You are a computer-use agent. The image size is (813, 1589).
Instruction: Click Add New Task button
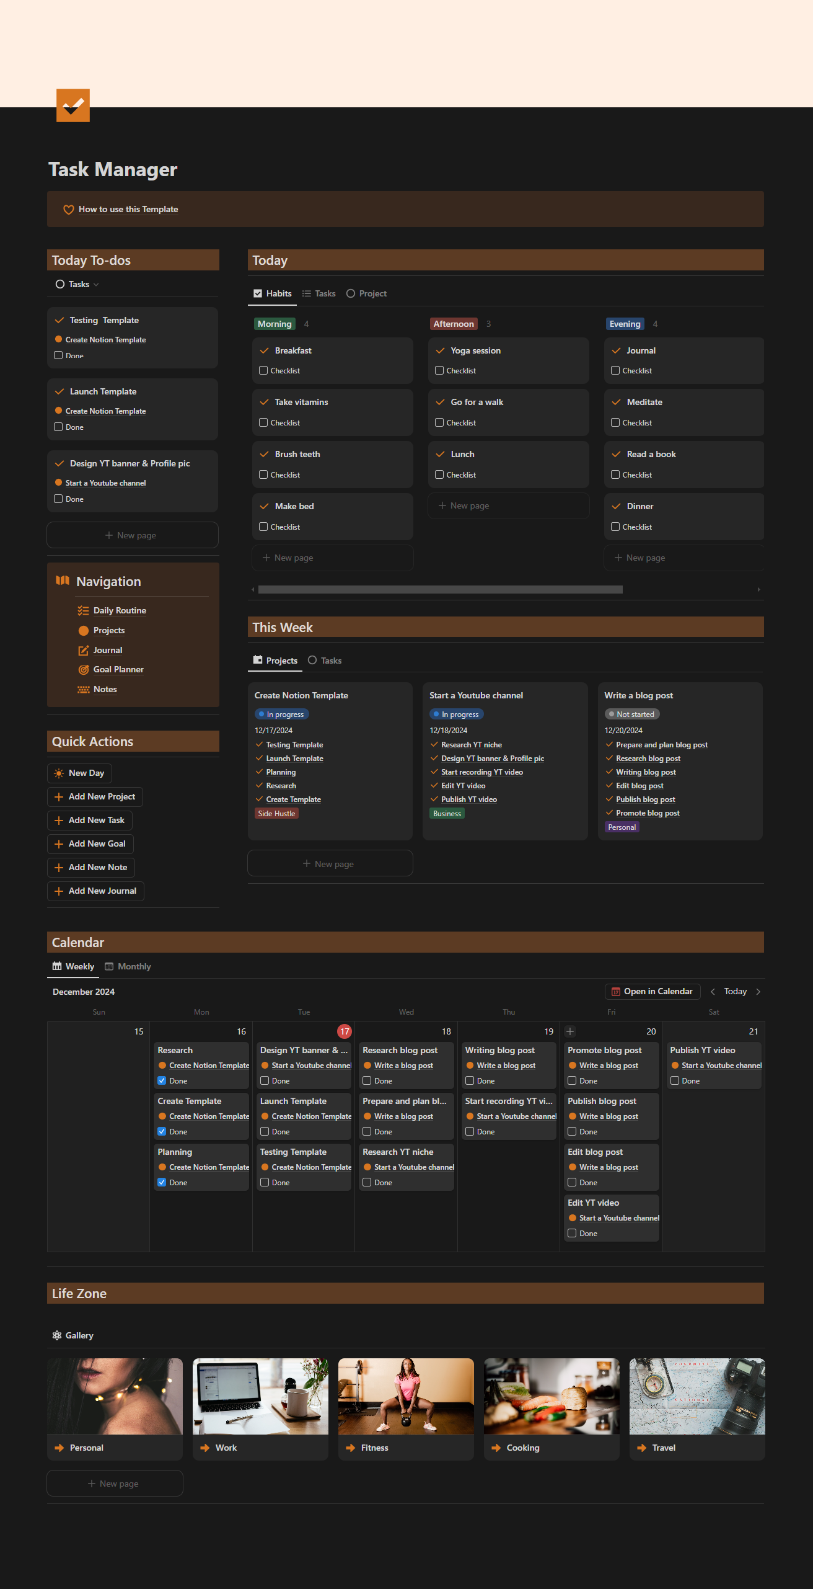pyautogui.click(x=90, y=821)
